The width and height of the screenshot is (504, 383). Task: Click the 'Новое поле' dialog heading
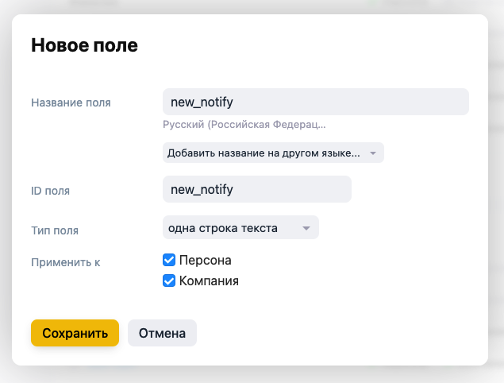(84, 44)
